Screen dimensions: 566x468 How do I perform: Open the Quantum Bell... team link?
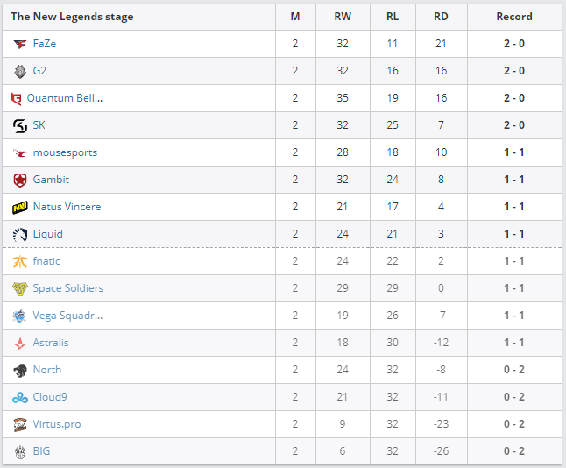[65, 98]
